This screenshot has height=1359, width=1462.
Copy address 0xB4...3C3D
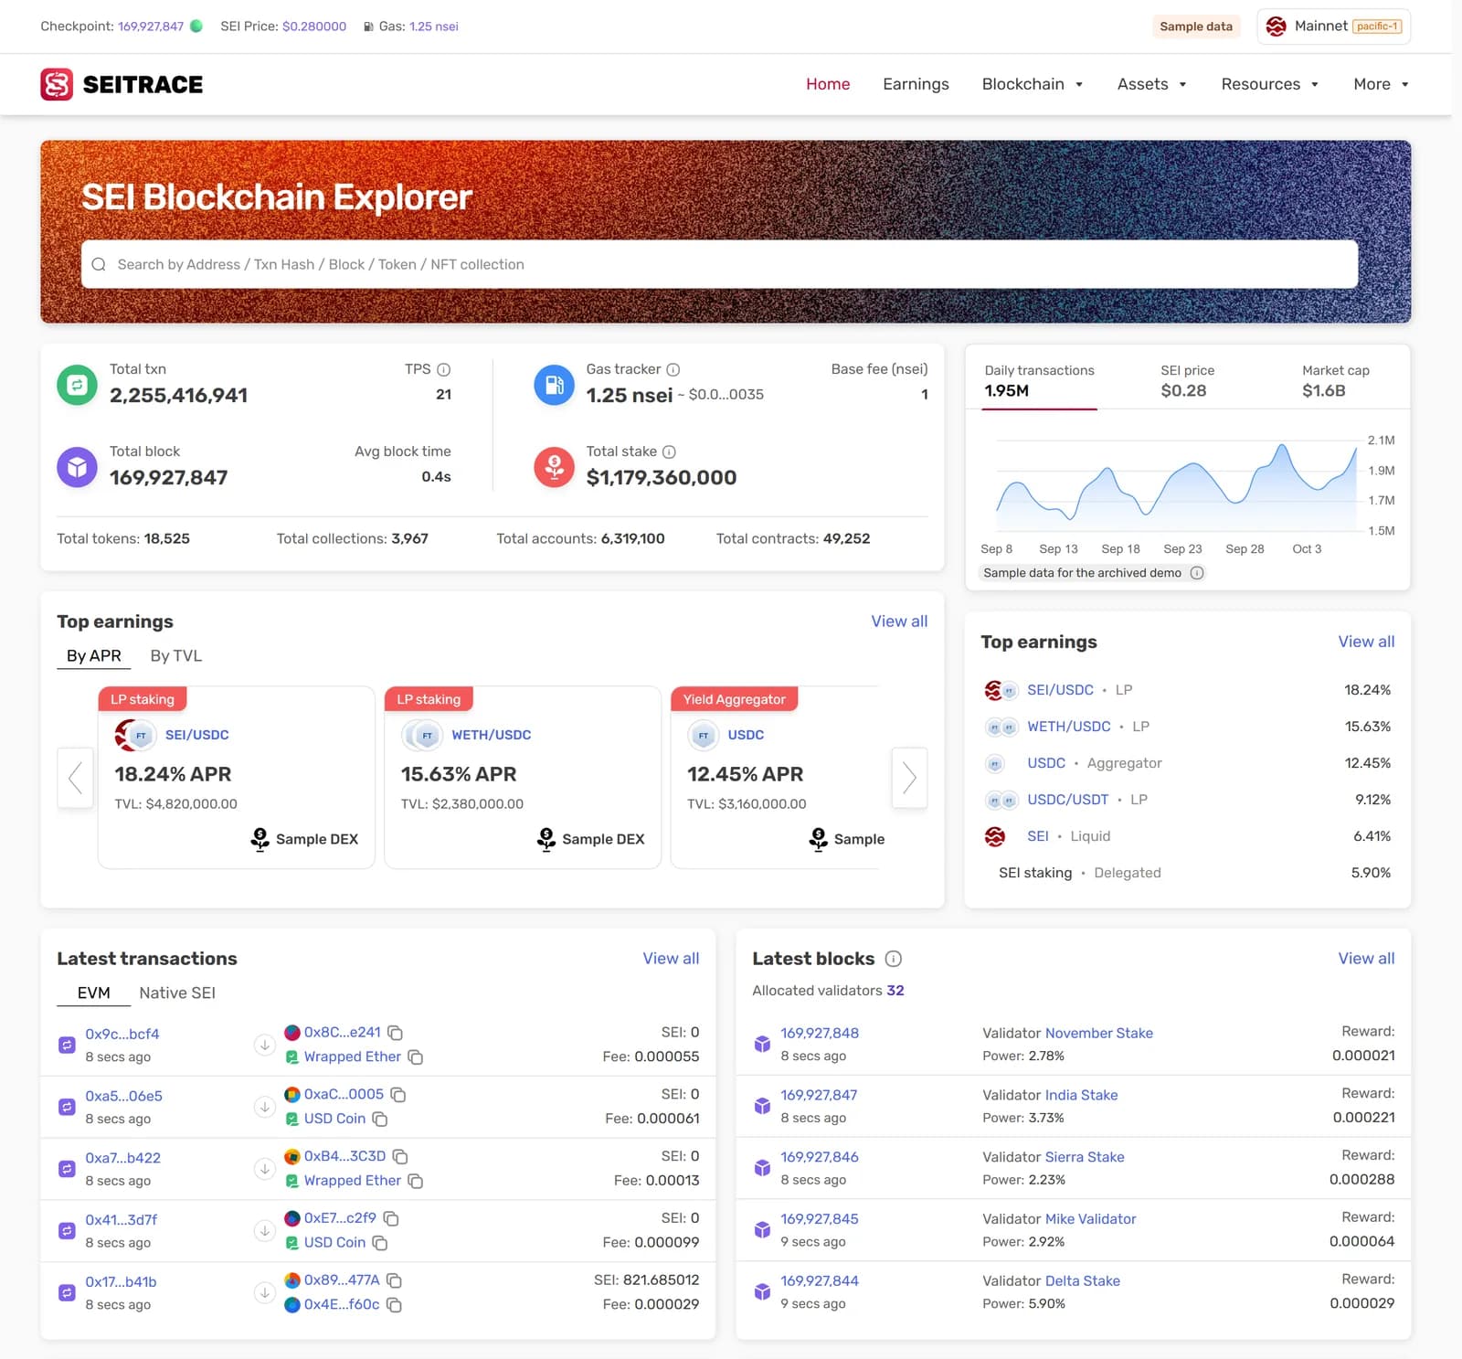[400, 1157]
